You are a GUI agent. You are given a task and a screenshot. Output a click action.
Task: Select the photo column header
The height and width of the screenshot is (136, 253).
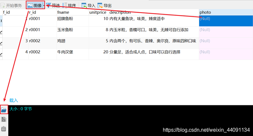pyautogui.click(x=226, y=12)
